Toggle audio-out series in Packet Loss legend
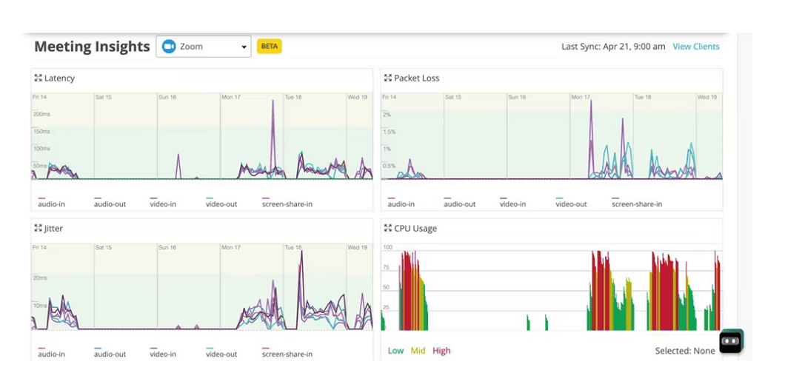The width and height of the screenshot is (785, 370). (460, 203)
